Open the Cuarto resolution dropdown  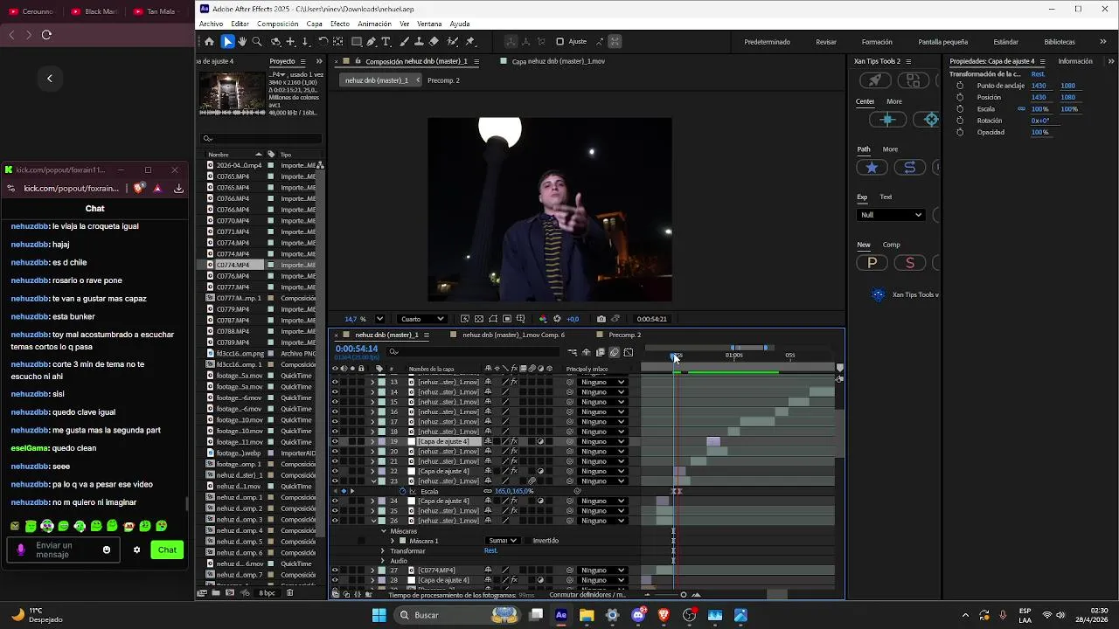point(422,319)
